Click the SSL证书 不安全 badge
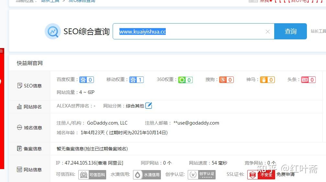Screen dimensions: 326x182 point(261,175)
